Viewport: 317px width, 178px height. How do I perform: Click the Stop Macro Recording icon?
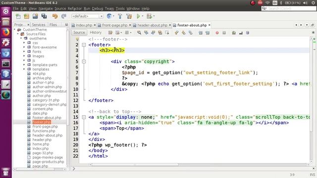click(224, 33)
